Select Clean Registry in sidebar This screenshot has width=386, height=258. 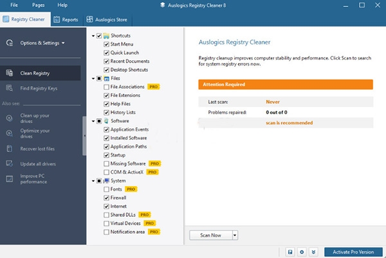(40, 73)
